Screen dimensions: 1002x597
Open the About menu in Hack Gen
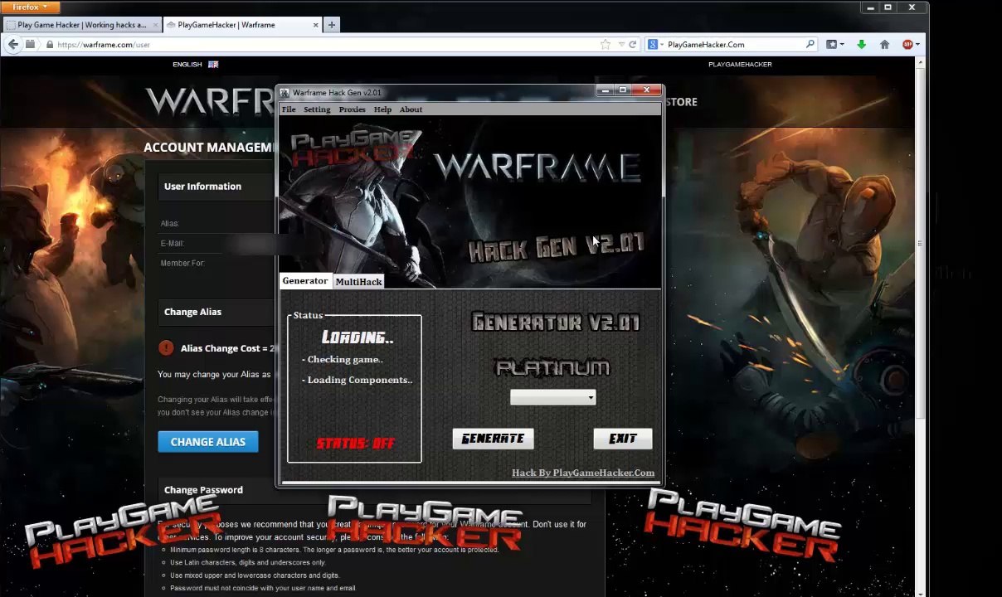411,109
